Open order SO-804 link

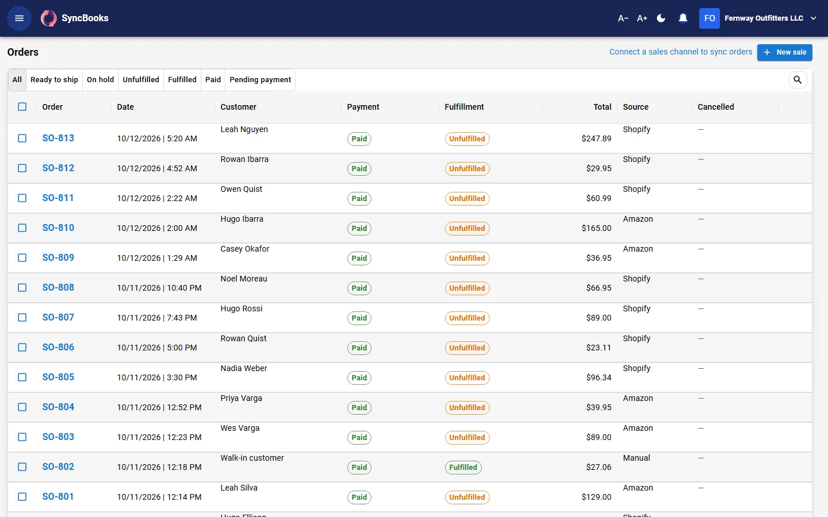click(58, 407)
